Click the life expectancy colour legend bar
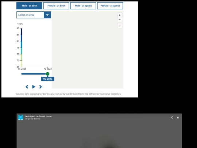 click(x=22, y=48)
